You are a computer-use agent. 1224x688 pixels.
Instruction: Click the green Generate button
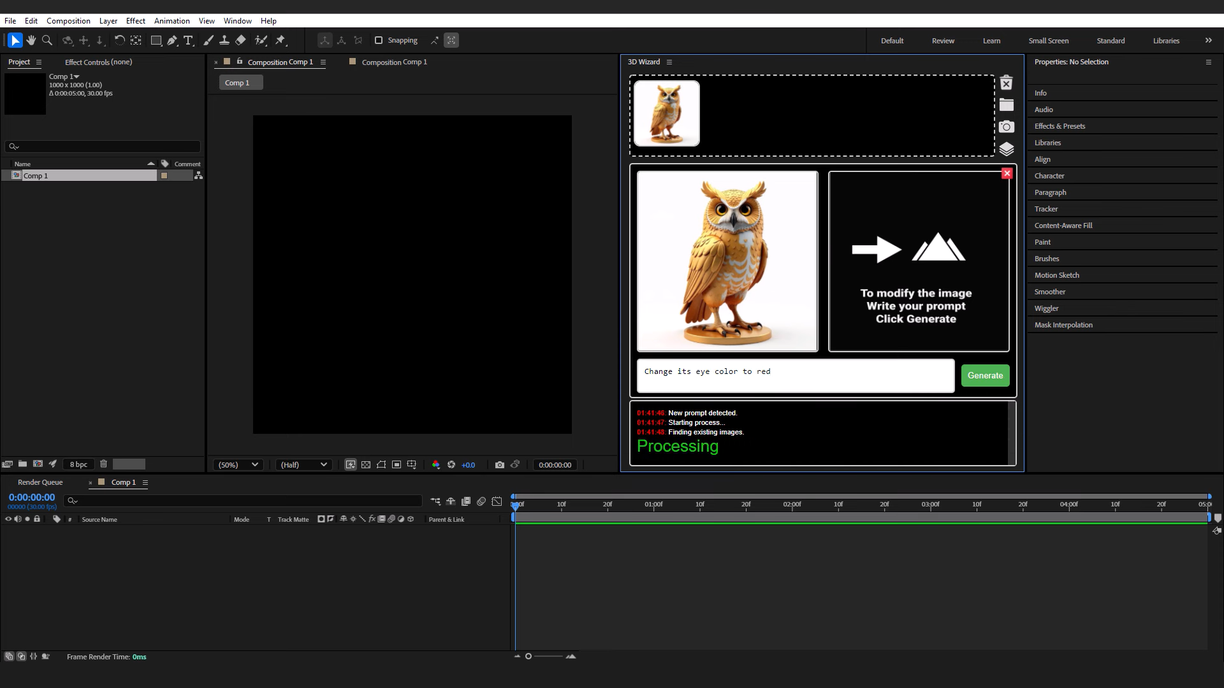pos(985,375)
